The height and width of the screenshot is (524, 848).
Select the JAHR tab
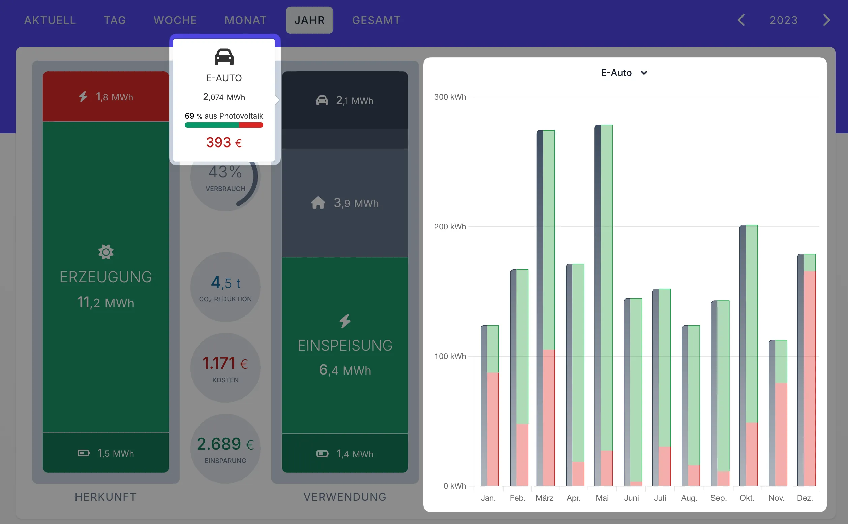(x=309, y=20)
